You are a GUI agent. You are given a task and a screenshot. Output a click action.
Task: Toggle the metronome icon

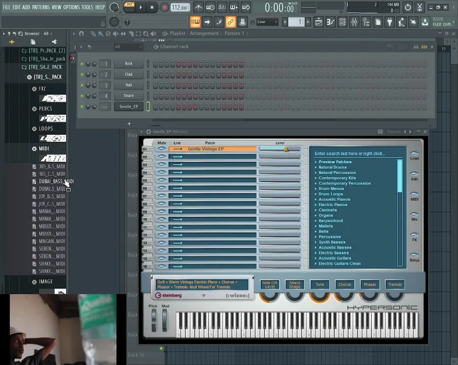pos(199,7)
